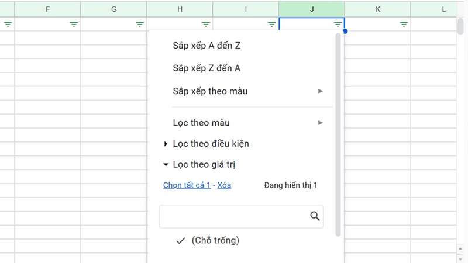The height and width of the screenshot is (263, 468).
Task: Click the search magnifier icon in filter box
Action: pos(315,216)
